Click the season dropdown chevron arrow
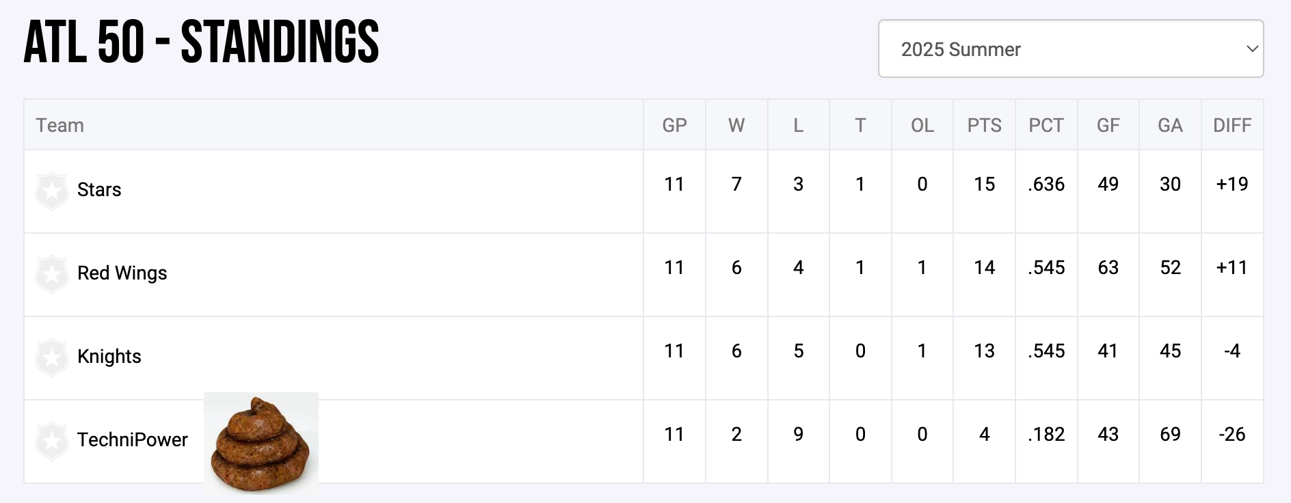Image resolution: width=1291 pixels, height=503 pixels. pos(1252,49)
